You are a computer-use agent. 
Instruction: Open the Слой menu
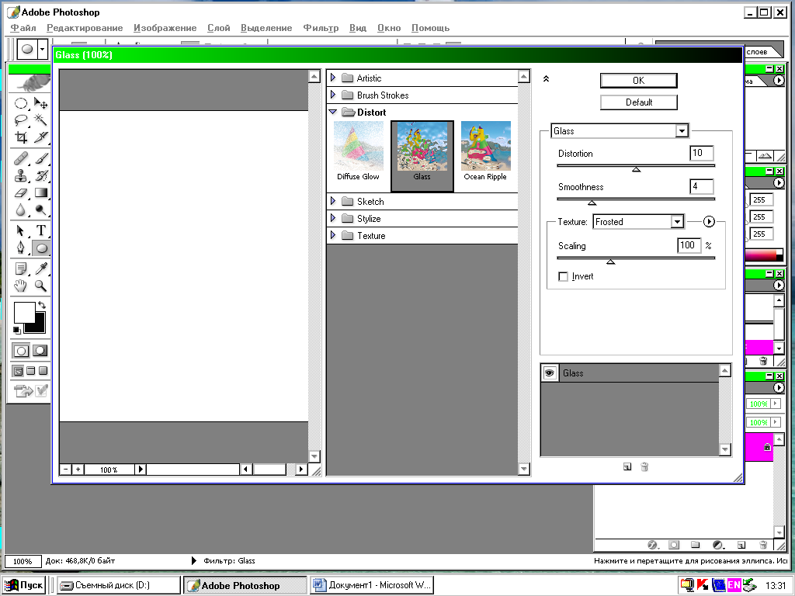218,28
